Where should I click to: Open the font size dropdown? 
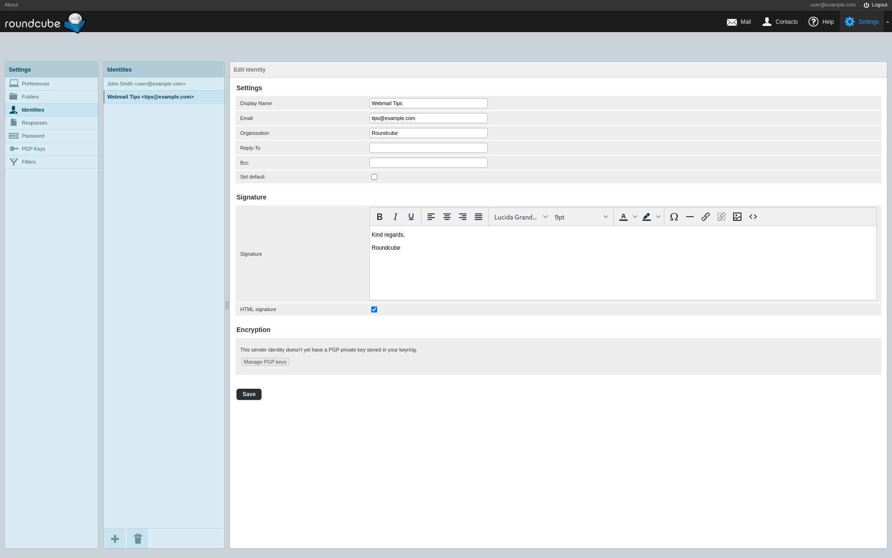click(581, 217)
